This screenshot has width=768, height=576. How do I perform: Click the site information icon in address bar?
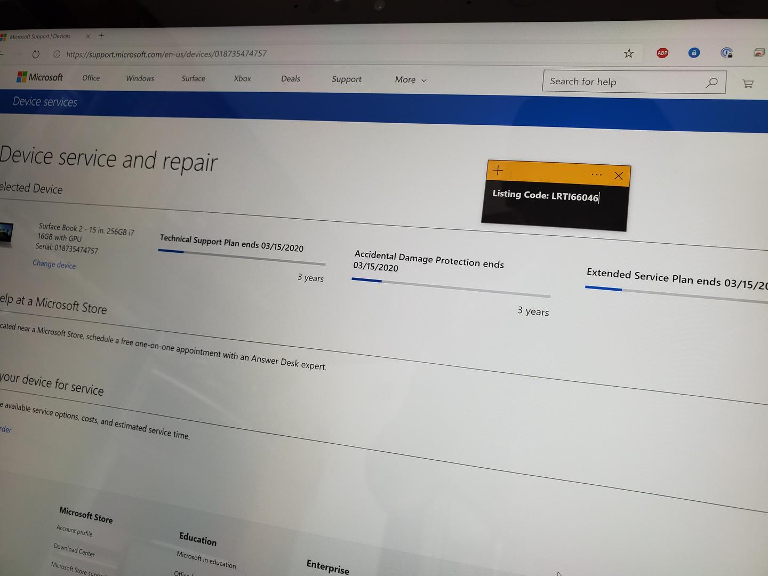(x=57, y=54)
